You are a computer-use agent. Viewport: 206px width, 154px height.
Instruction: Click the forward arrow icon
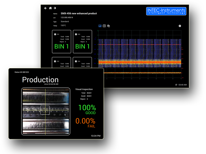(x=55, y=8)
